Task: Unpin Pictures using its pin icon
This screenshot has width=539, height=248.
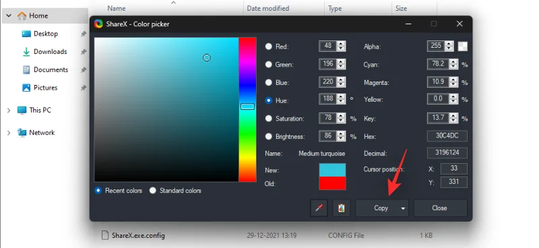Action: coord(83,88)
